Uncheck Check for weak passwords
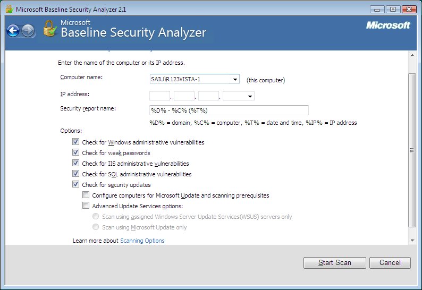The image size is (422, 290). click(x=75, y=152)
